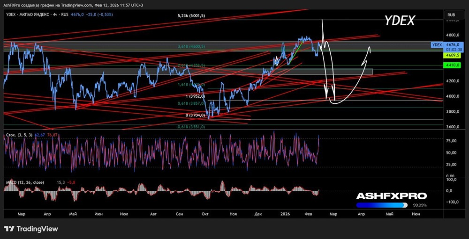This screenshot has height=239, width=469.
Task: Click the yellow 4609,5 price label
Action: 453,56
